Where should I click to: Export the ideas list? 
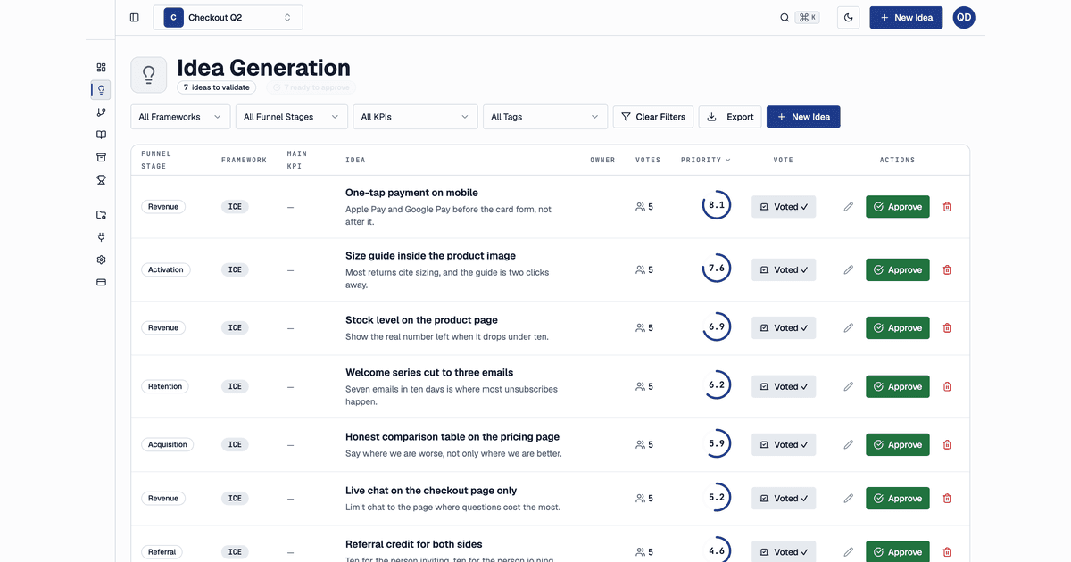(730, 117)
